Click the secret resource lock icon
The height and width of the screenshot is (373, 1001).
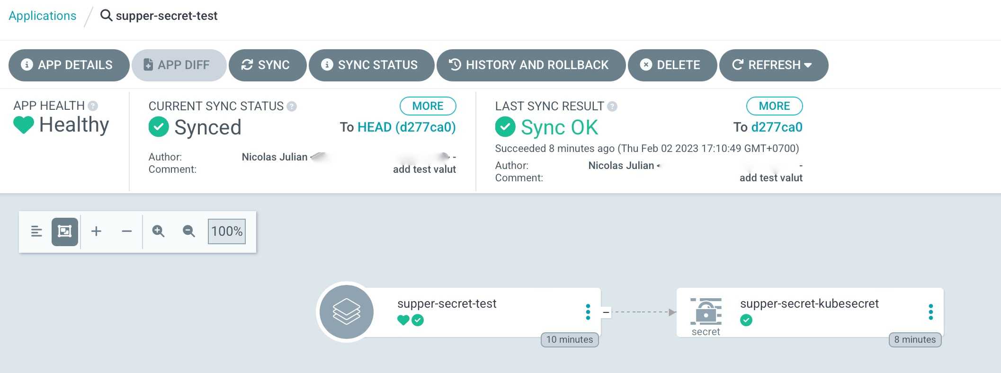click(706, 311)
